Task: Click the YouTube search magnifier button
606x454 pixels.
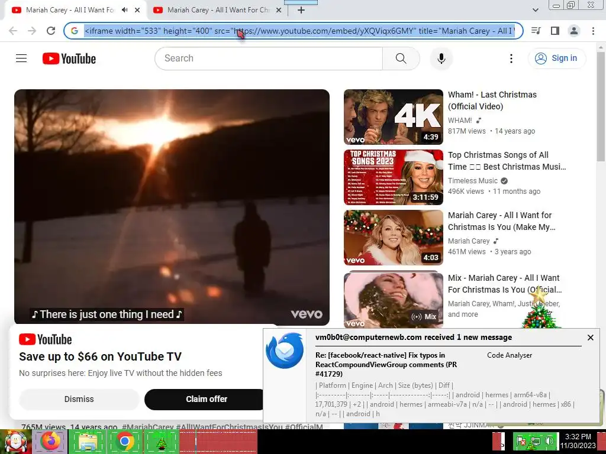Action: (401, 59)
